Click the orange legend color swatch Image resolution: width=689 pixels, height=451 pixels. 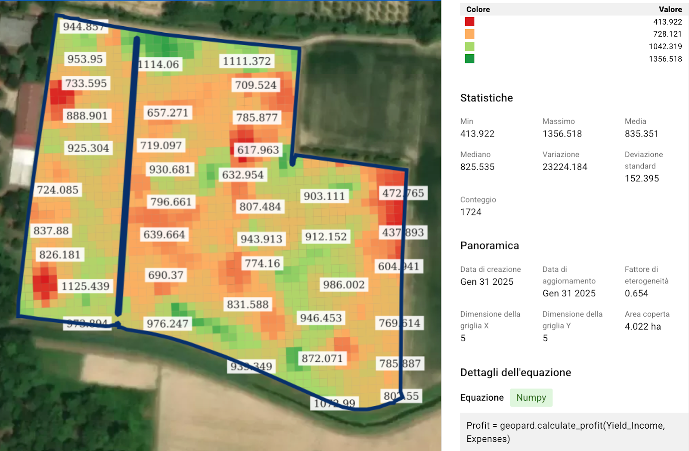[469, 34]
